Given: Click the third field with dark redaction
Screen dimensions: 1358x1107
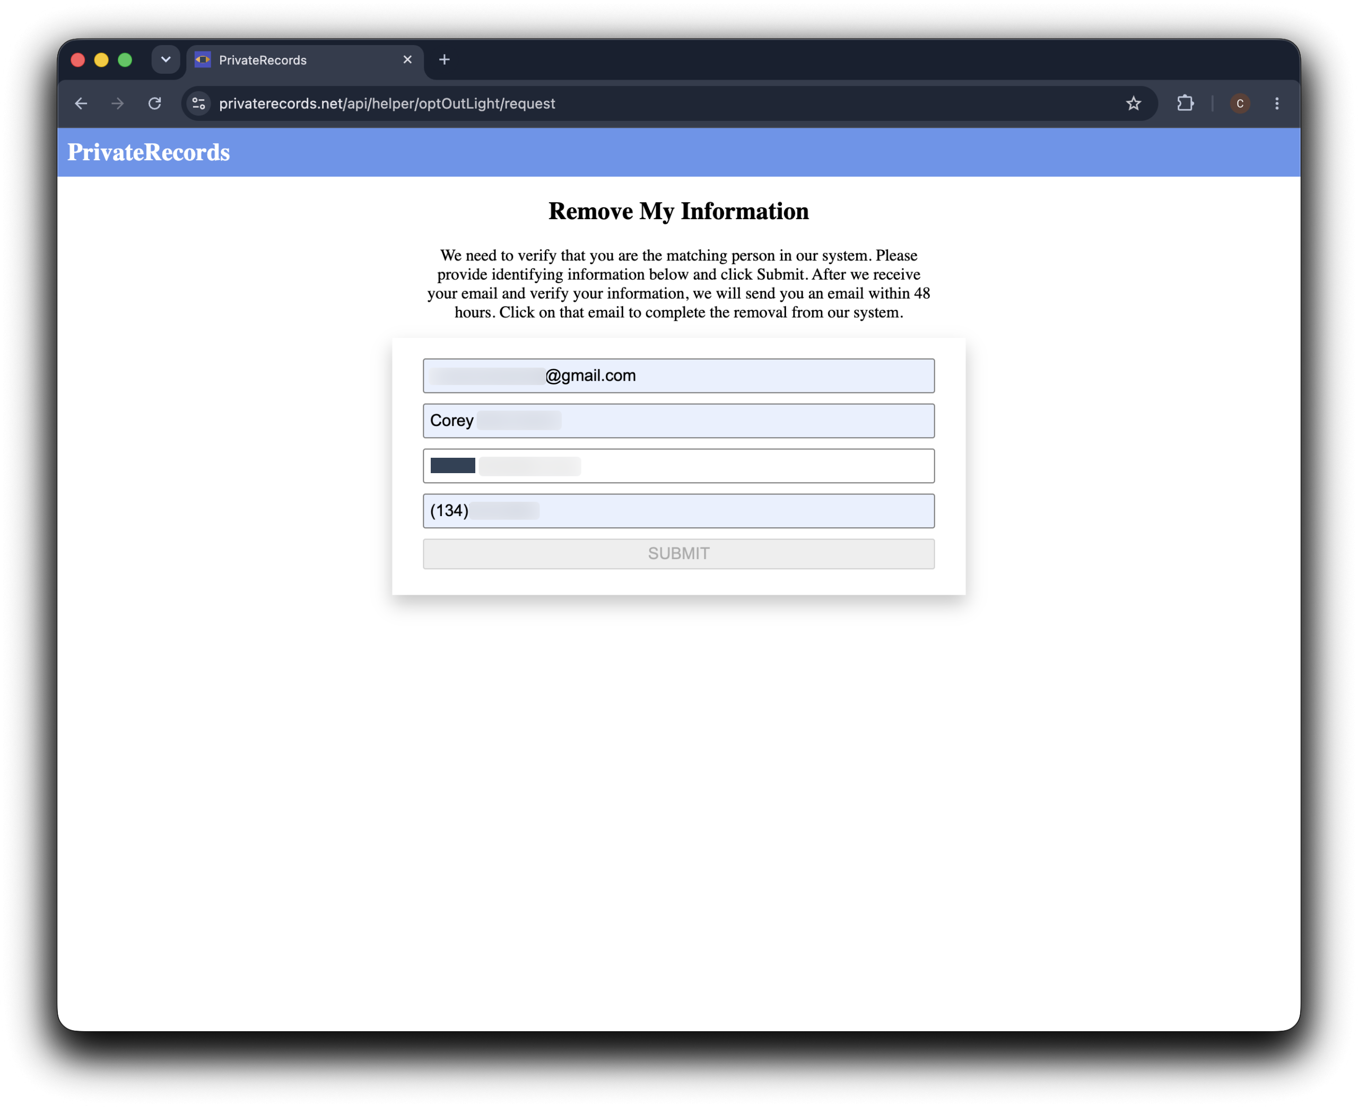Looking at the screenshot, I should (678, 466).
